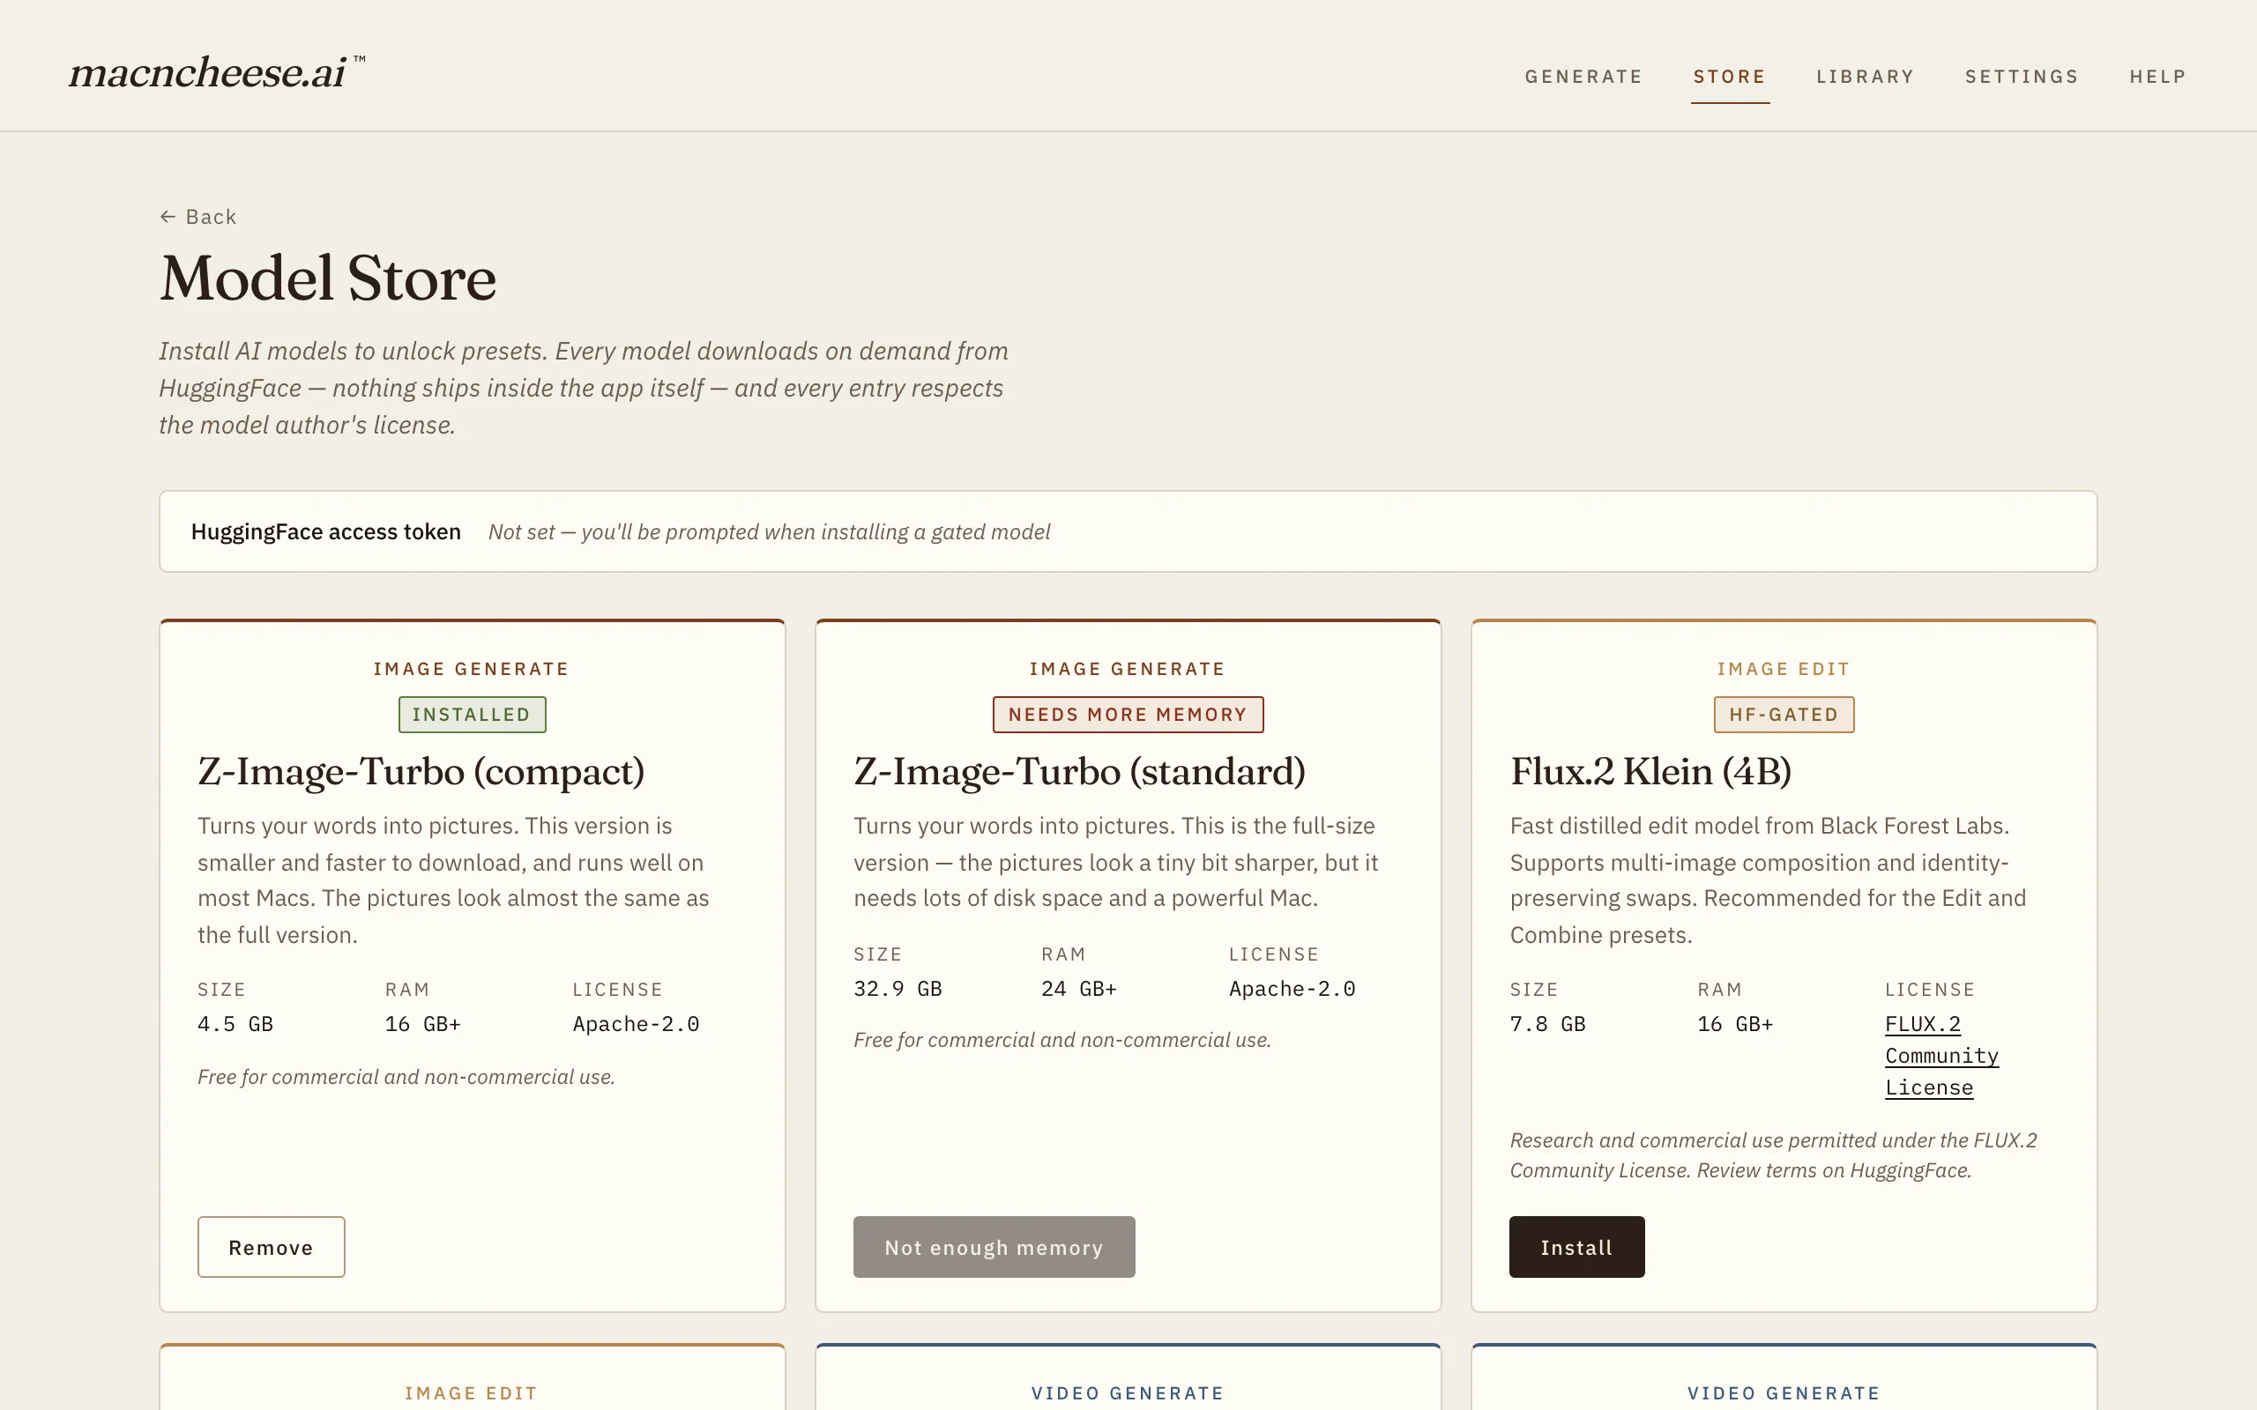The width and height of the screenshot is (2257, 1410).
Task: Click the compact model's Apache-2.0 license
Action: click(635, 1024)
